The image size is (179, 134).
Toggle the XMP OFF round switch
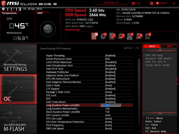pos(48,29)
